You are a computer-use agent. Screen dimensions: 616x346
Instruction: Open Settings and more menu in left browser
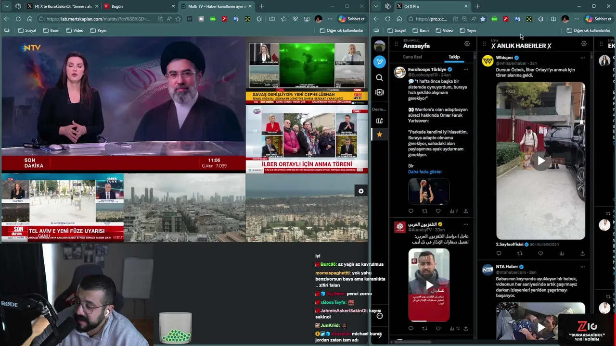pos(330,19)
